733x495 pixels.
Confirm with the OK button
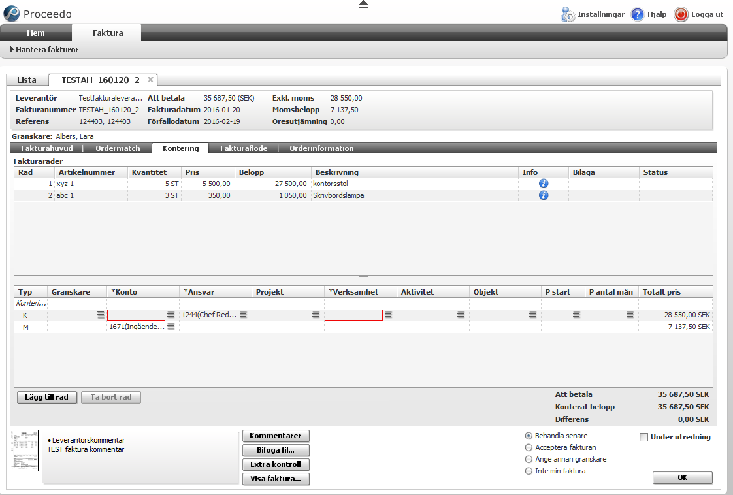683,478
